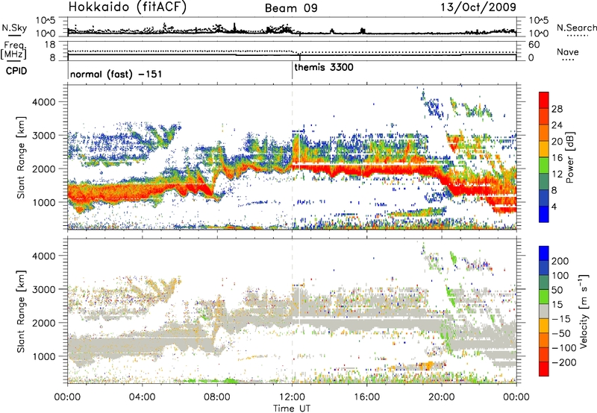Click the date '13/Oct/2009'

478,7
